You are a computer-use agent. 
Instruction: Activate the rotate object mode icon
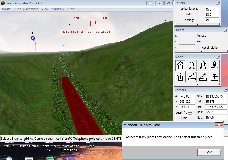pyautogui.click(x=203, y=65)
